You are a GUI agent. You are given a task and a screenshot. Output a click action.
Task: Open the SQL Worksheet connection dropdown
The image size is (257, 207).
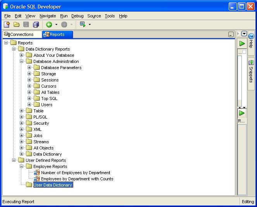click(x=90, y=24)
